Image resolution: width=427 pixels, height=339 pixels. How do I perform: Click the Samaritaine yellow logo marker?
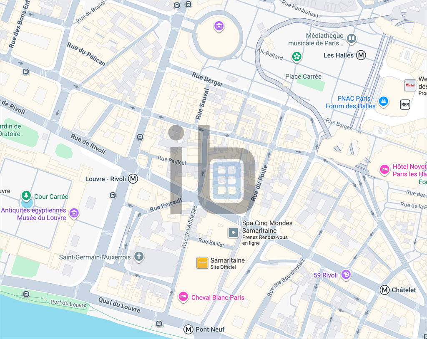(202, 262)
